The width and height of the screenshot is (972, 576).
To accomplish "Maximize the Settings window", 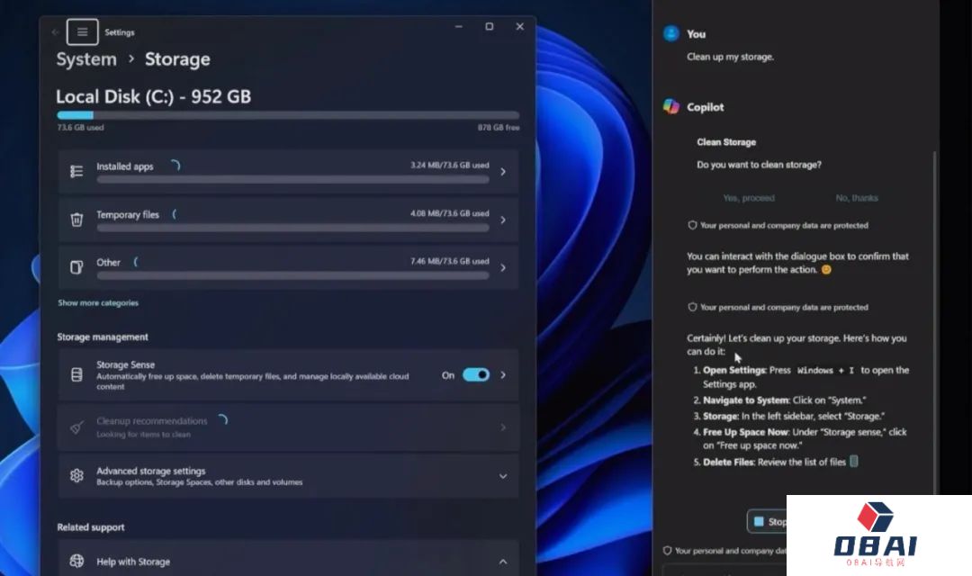I will [489, 27].
